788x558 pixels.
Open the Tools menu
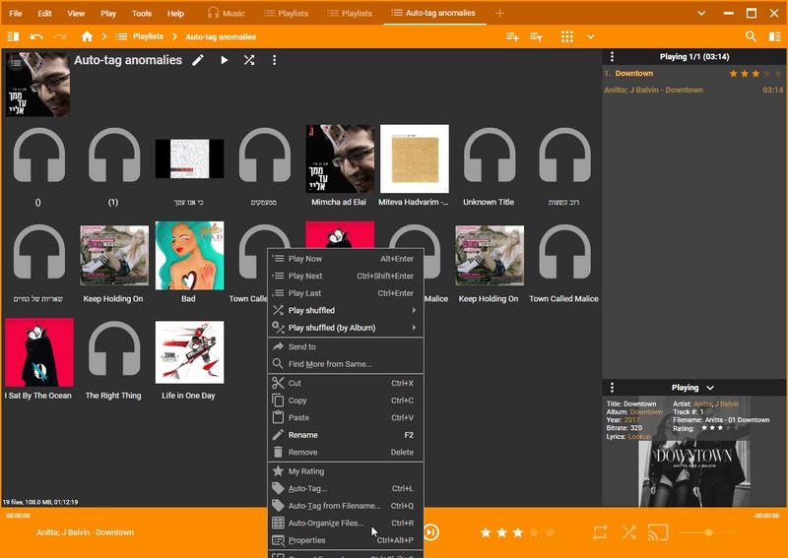point(141,14)
